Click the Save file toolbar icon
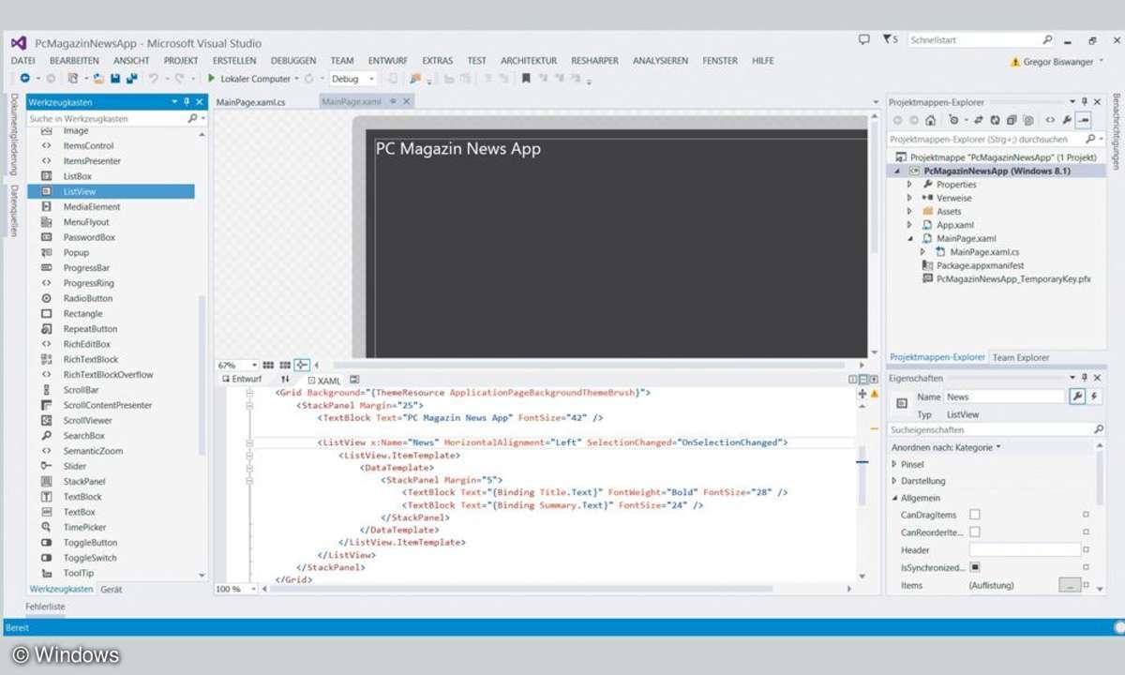 click(115, 79)
